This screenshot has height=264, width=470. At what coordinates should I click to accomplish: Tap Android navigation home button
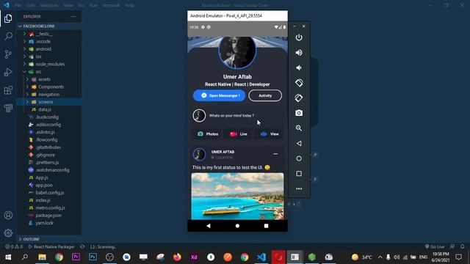[237, 226]
